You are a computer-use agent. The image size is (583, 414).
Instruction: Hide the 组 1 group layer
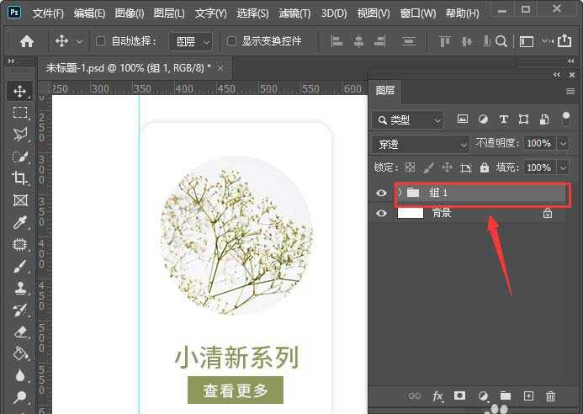tap(381, 194)
